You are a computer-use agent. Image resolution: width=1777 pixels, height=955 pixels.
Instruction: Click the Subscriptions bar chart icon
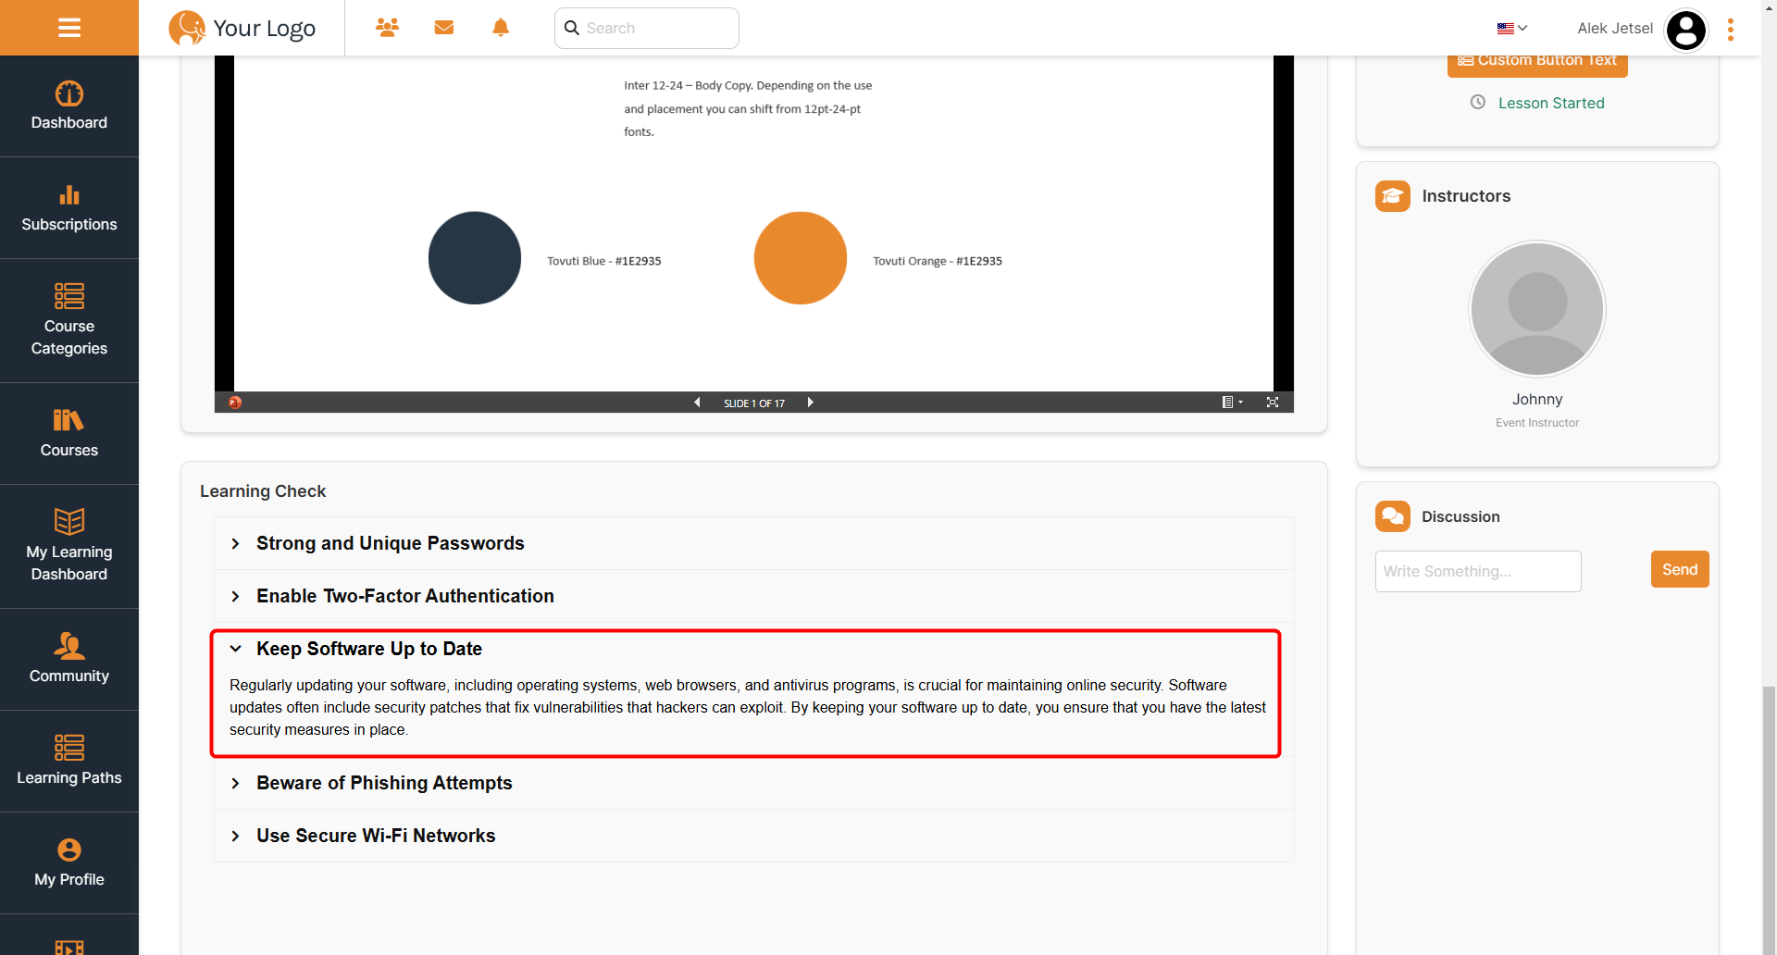69,194
